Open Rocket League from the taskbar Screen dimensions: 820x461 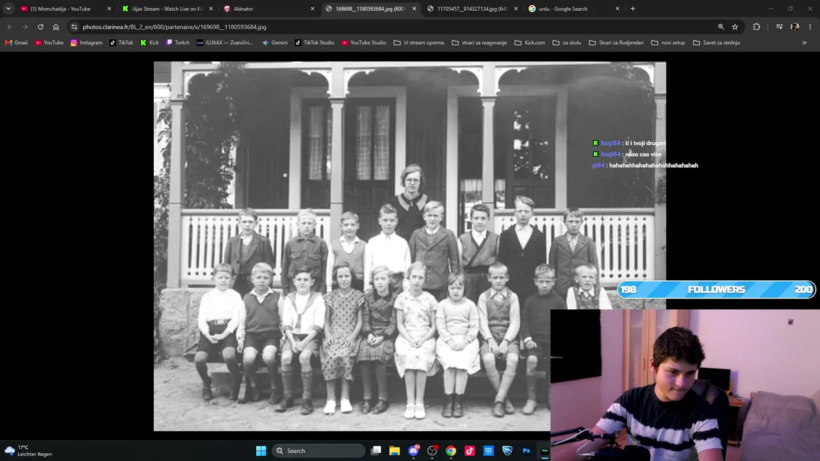point(507,451)
